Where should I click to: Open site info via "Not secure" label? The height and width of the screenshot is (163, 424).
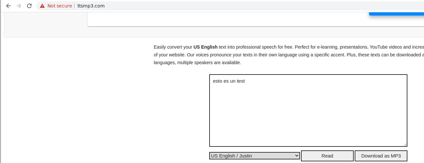(x=60, y=6)
